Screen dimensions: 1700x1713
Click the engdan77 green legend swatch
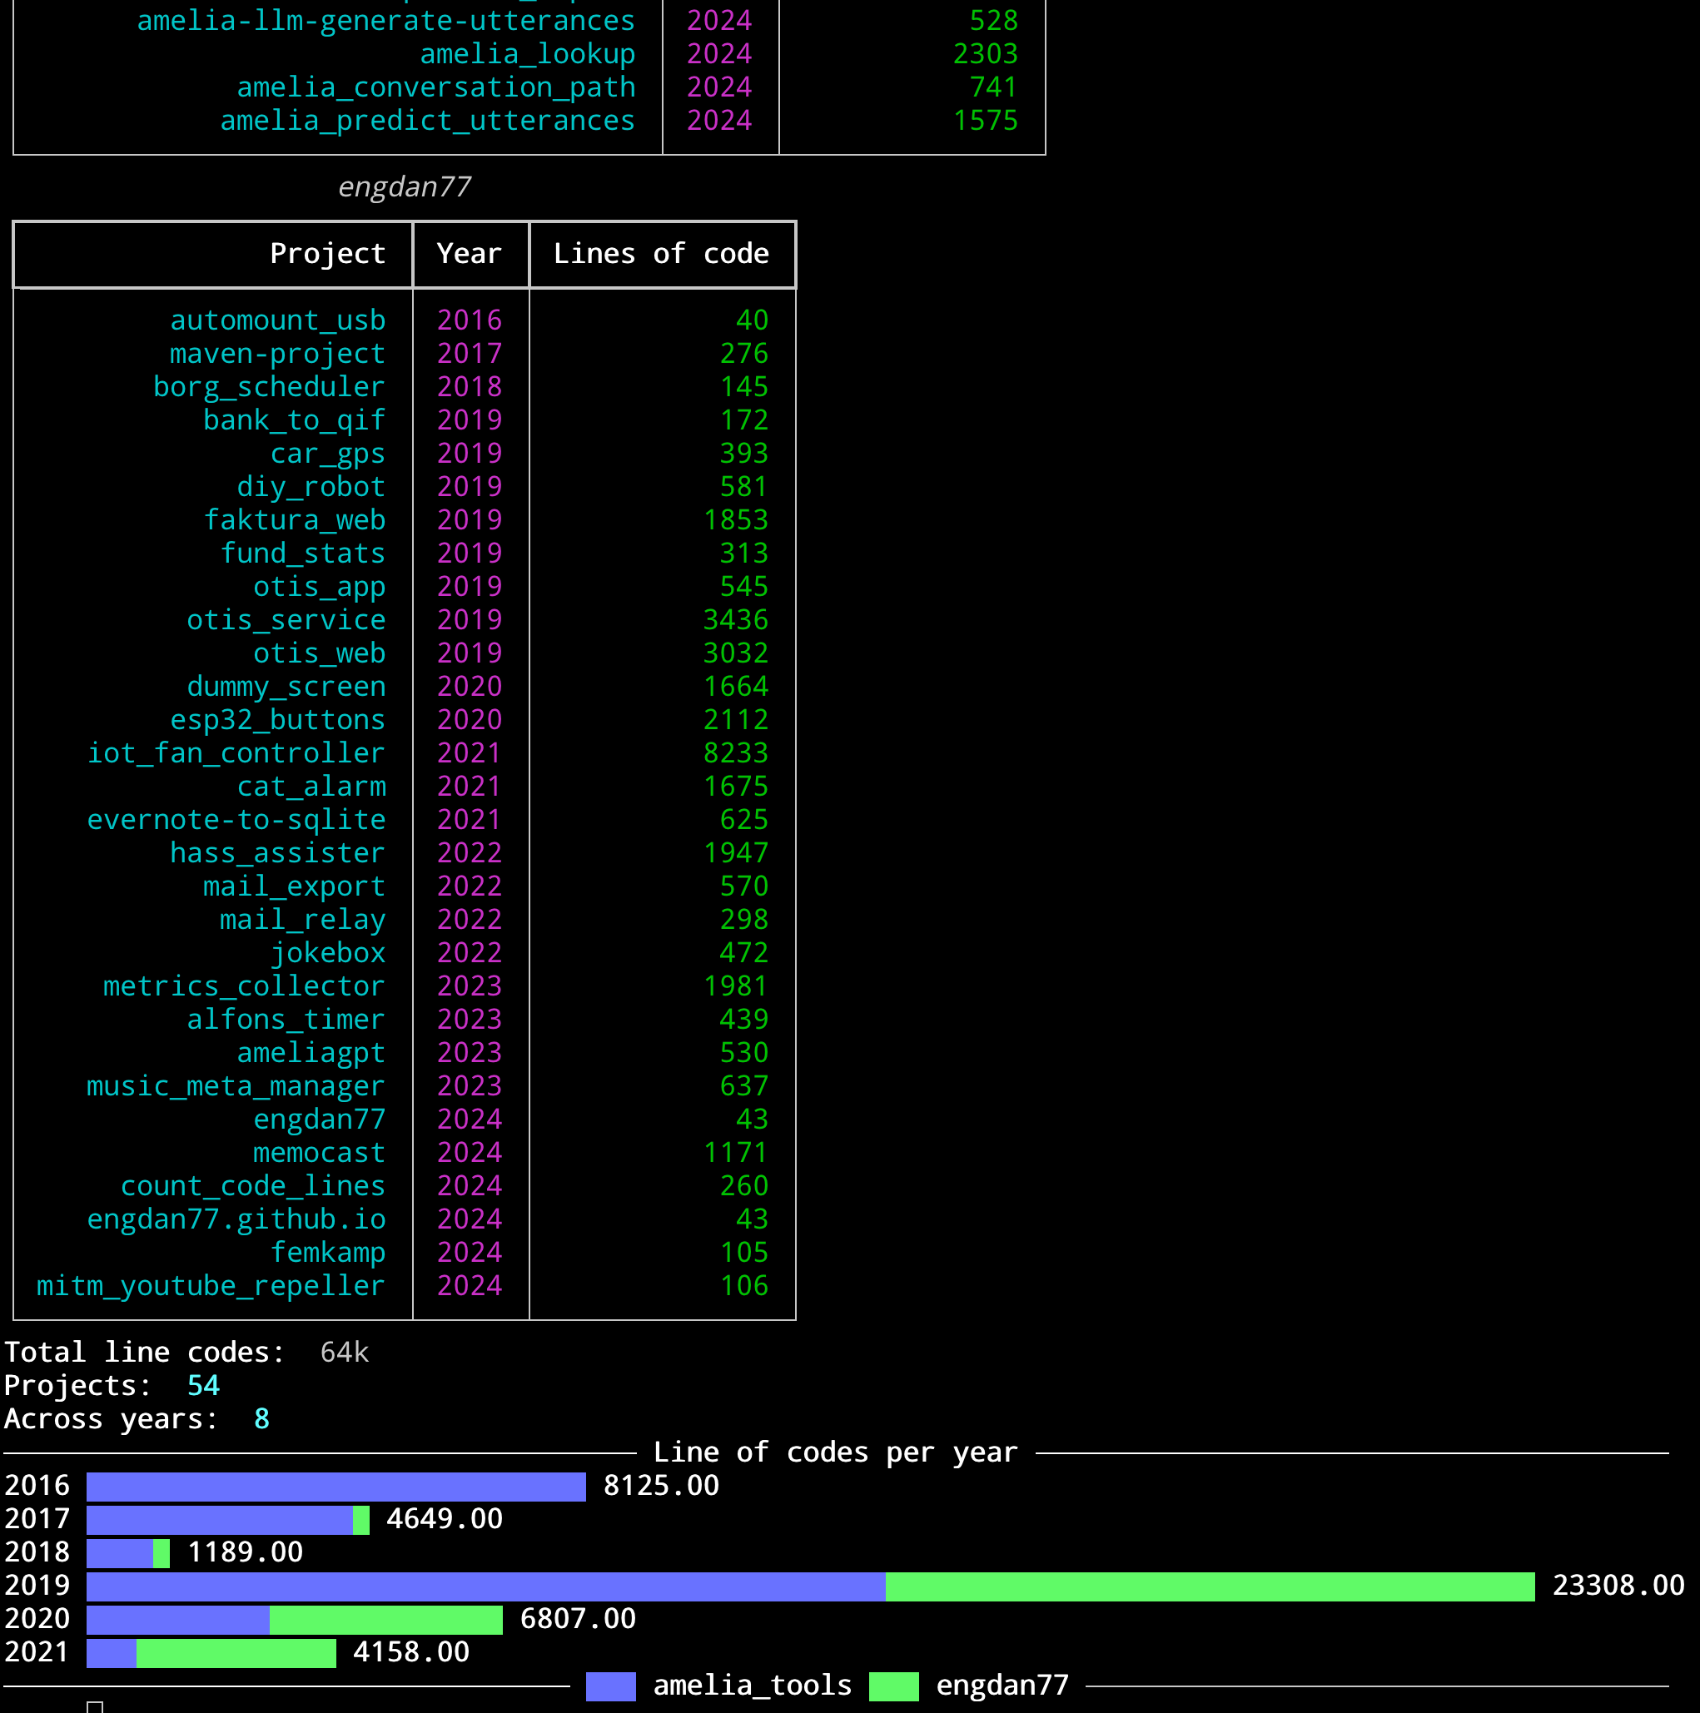coord(893,1686)
